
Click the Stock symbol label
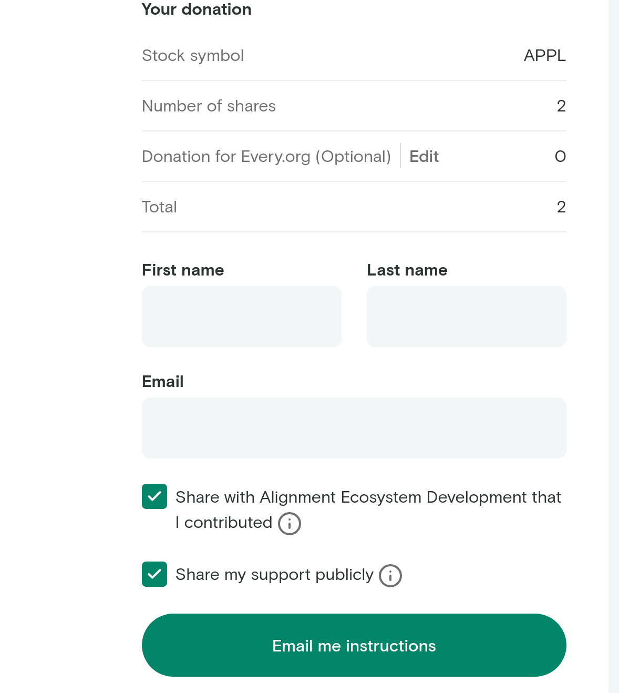coord(193,56)
